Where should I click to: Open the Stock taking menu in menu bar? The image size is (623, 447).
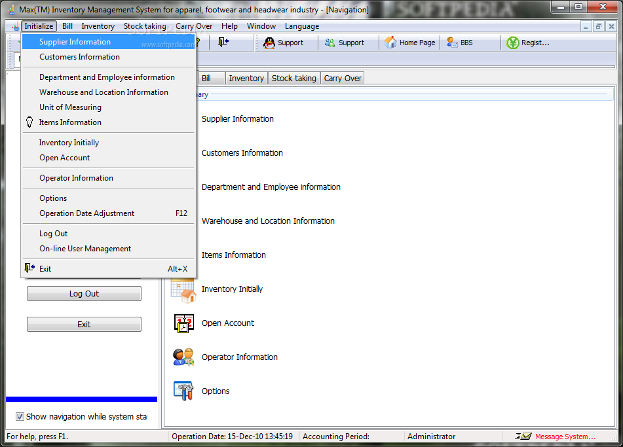point(145,26)
